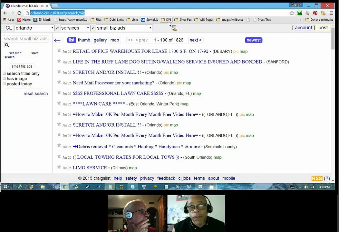
Task: Open a new browser tab
Action: (x=55, y=6)
